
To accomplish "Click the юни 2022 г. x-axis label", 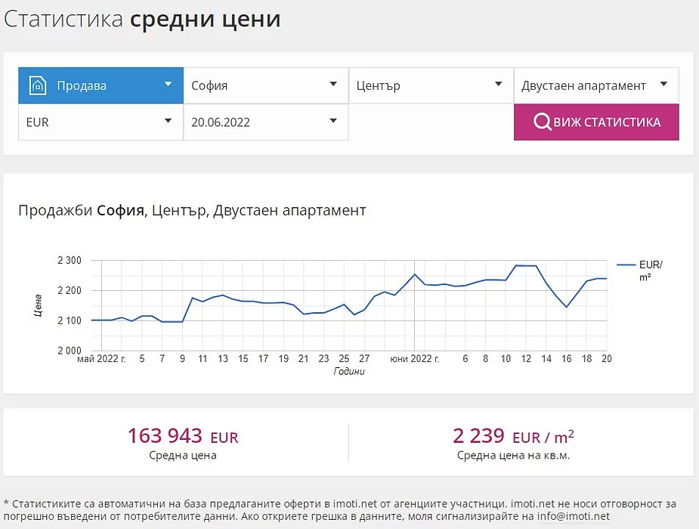I will pyautogui.click(x=414, y=359).
